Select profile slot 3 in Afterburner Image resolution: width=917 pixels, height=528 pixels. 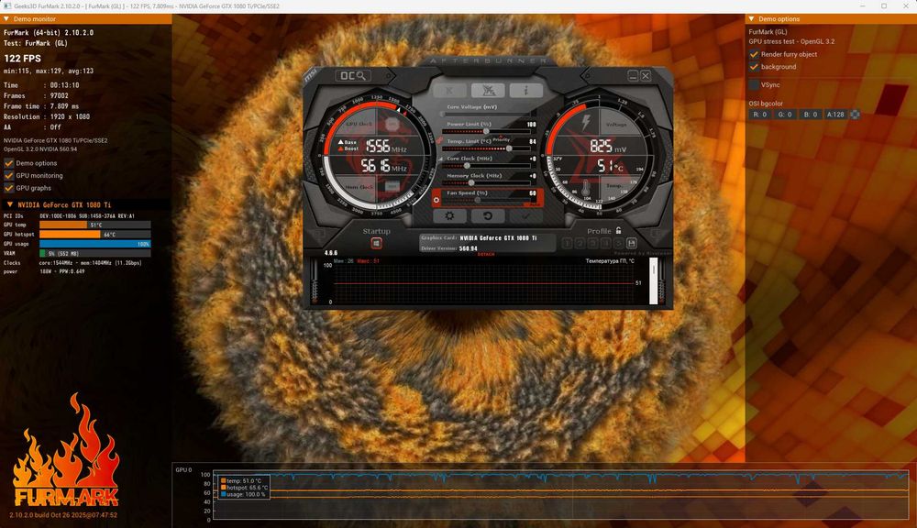click(x=593, y=243)
